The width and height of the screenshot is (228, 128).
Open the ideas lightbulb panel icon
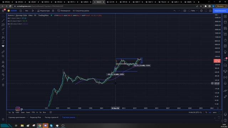[225, 52]
